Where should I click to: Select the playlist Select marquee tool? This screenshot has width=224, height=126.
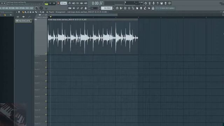coord(38,12)
